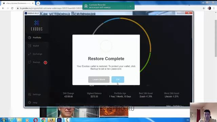217x122 pixels.
Task: Click the red Backup warning badge
Action: [x=45, y=62]
